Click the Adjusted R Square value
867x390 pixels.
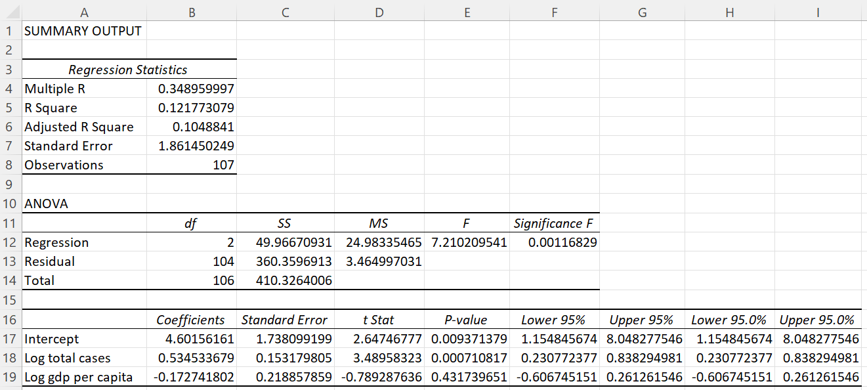(x=192, y=127)
